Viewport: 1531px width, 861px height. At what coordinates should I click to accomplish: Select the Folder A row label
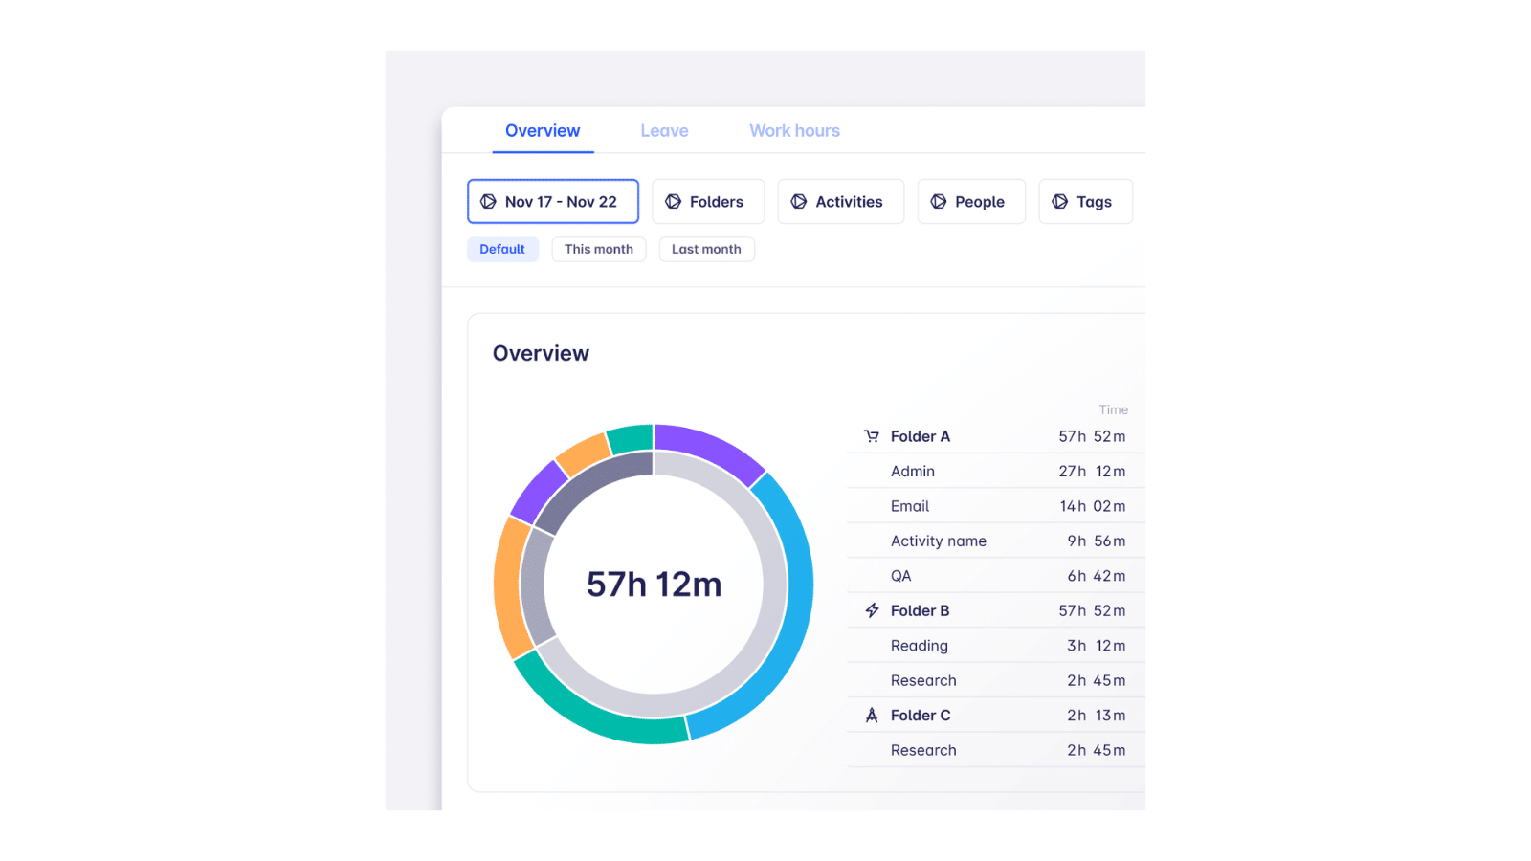pyautogui.click(x=921, y=436)
